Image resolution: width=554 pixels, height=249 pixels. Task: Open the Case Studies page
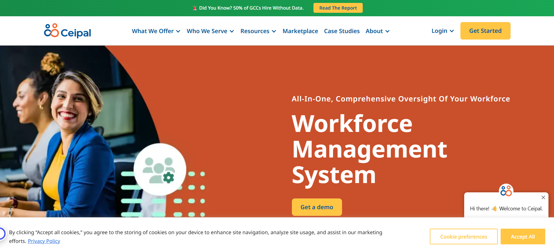[x=342, y=31]
